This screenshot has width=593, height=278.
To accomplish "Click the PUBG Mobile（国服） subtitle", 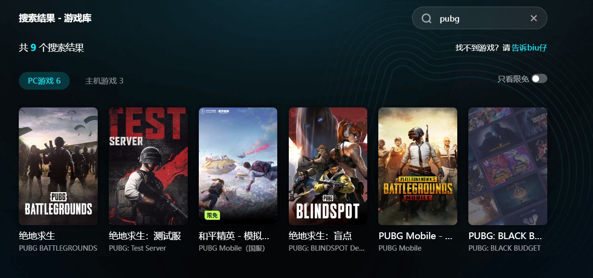I will coord(232,248).
